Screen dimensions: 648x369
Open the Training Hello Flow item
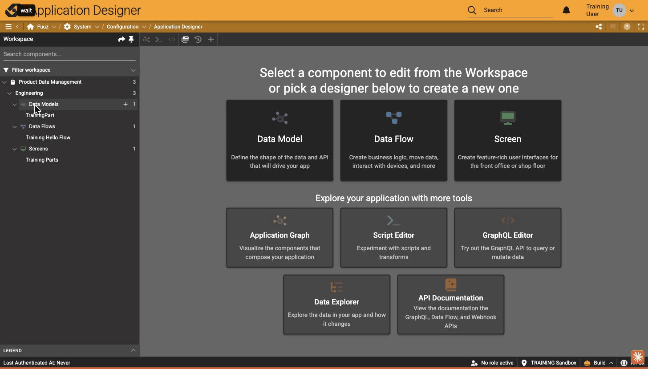(48, 138)
